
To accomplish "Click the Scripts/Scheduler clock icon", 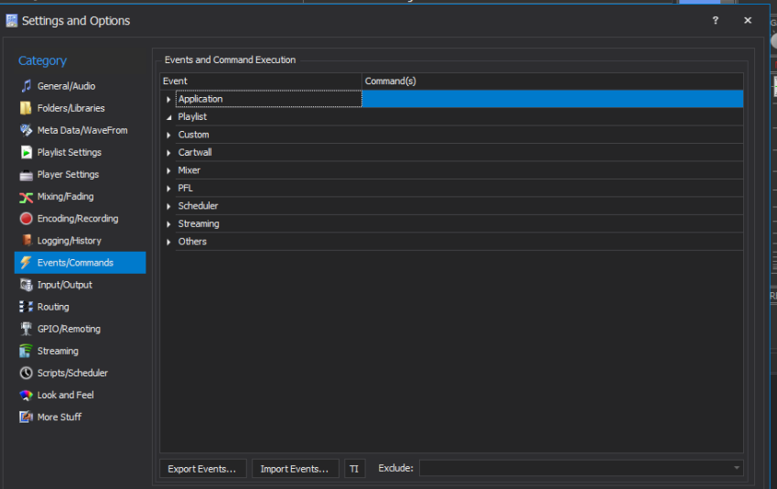I will 26,373.
